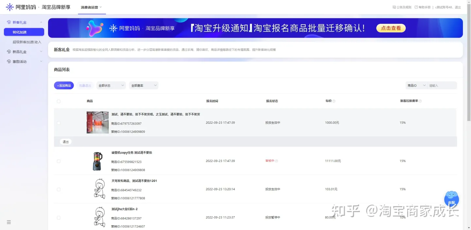The image size is (471, 230).
Task: Click the 商品列表 section heading
Action: click(62, 70)
